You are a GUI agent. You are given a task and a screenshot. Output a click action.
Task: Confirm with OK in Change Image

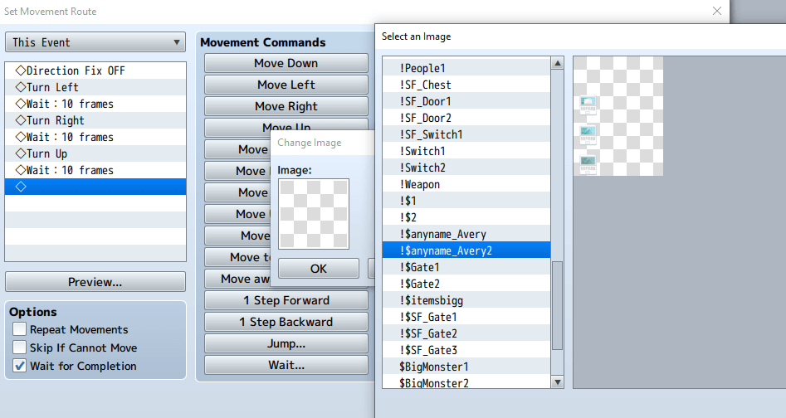(318, 269)
